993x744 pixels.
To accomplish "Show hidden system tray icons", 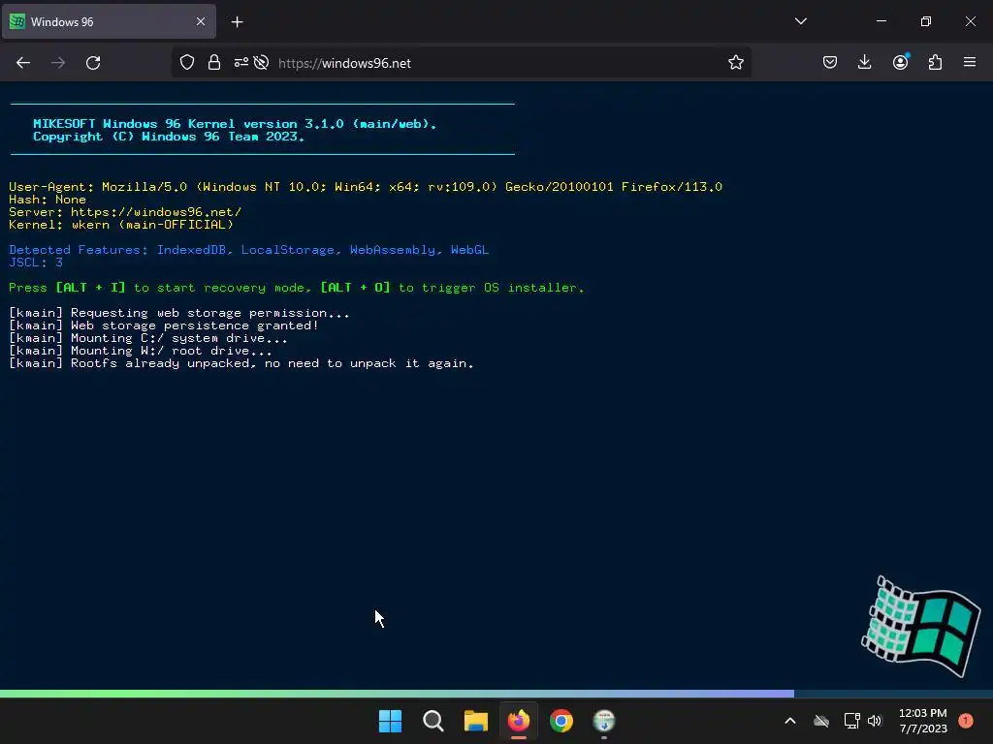I will click(790, 721).
